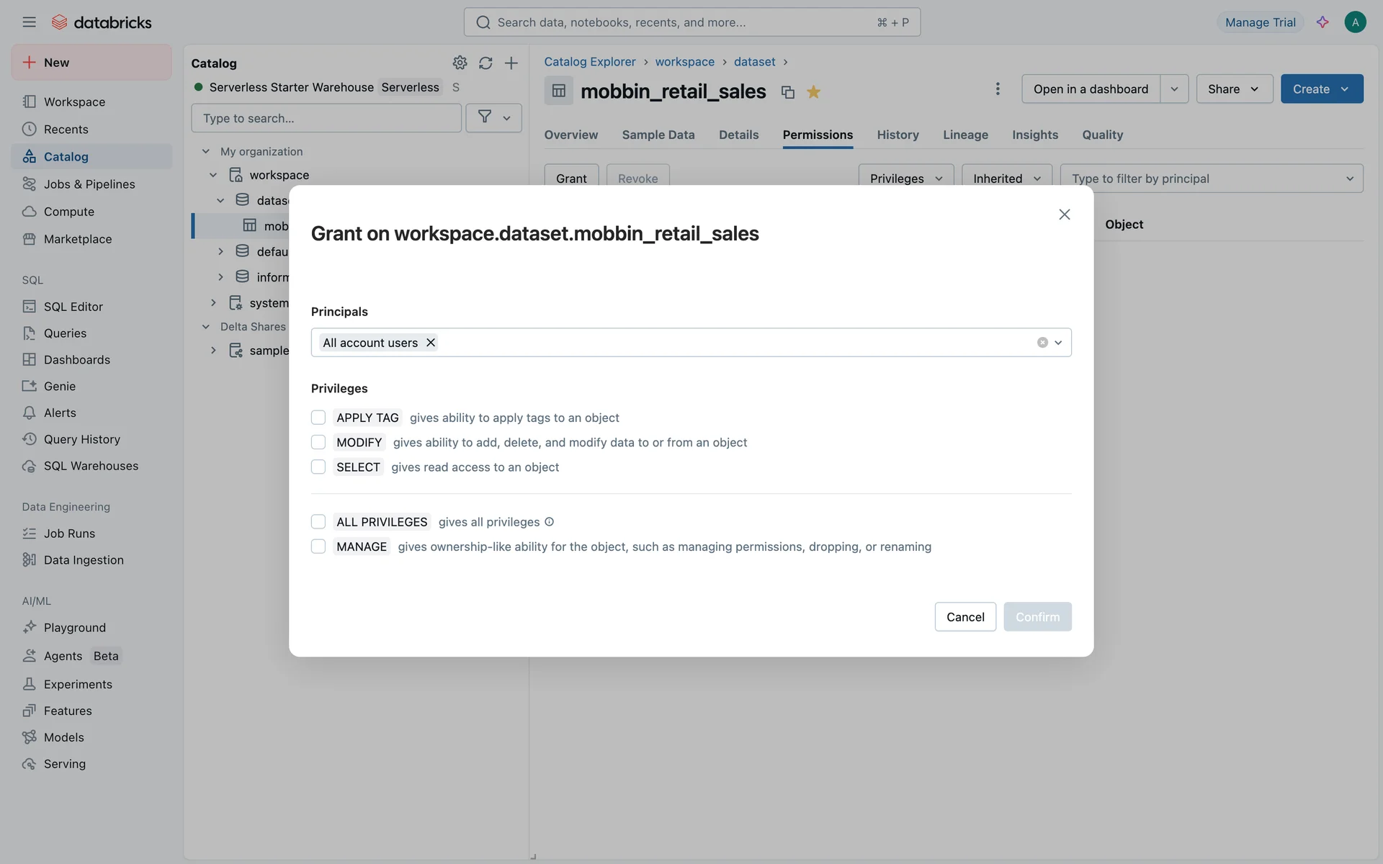Click the info icon next to ALL PRIVILEGES
This screenshot has height=864, width=1383.
coord(550,522)
